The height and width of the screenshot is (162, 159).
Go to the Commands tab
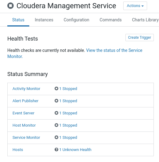[x=110, y=20]
